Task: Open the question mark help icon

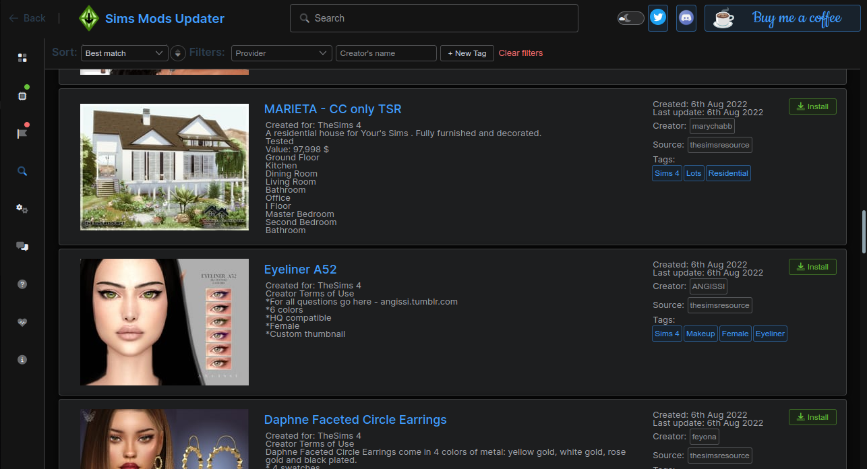Action: click(x=22, y=284)
